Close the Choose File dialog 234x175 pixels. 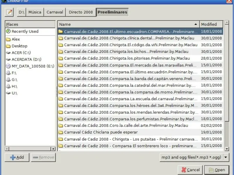229,1
